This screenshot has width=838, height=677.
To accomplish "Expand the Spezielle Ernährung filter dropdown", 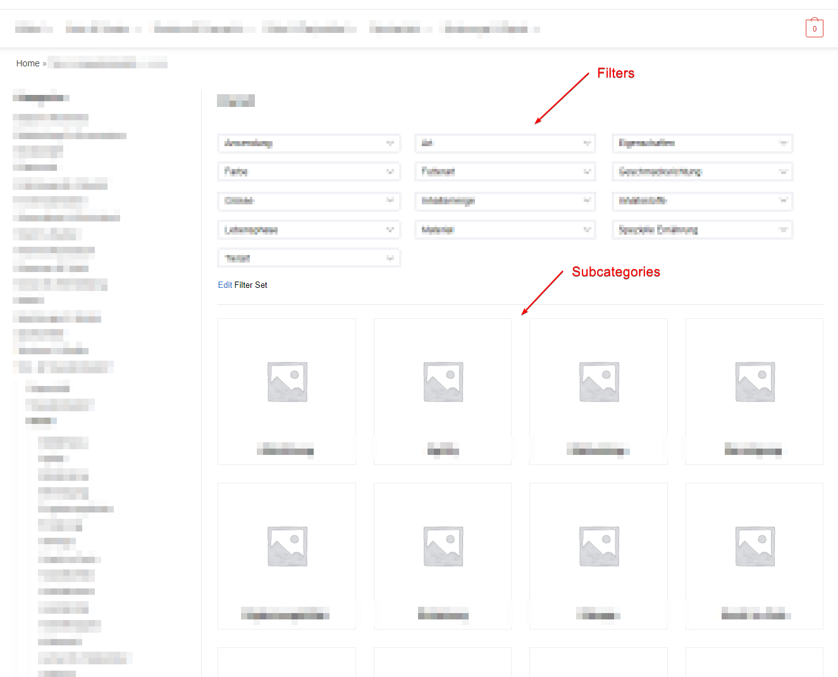I will coord(702,230).
